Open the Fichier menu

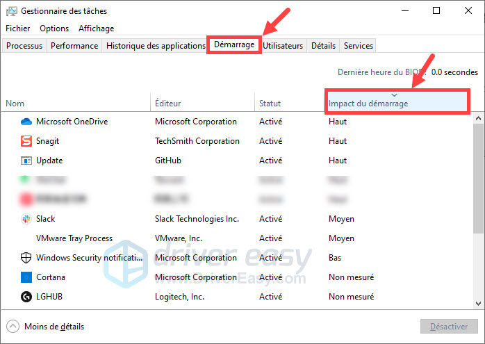click(17, 28)
